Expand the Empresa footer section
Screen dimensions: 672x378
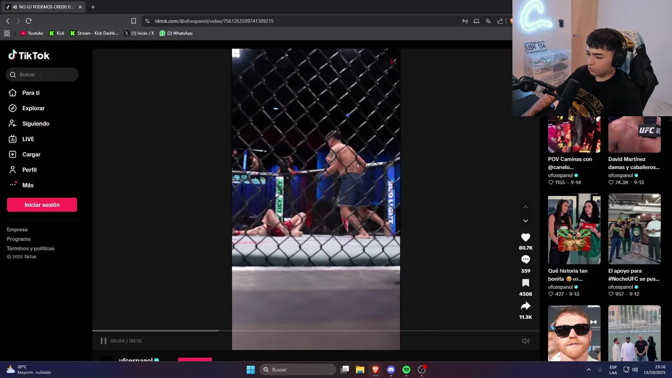[17, 229]
